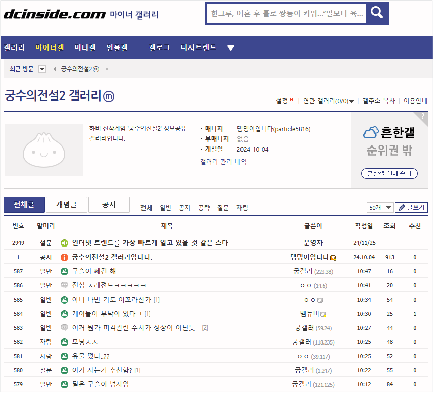The image size is (433, 393).
Task: Click 갤주소 복사 link
Action: point(378,101)
